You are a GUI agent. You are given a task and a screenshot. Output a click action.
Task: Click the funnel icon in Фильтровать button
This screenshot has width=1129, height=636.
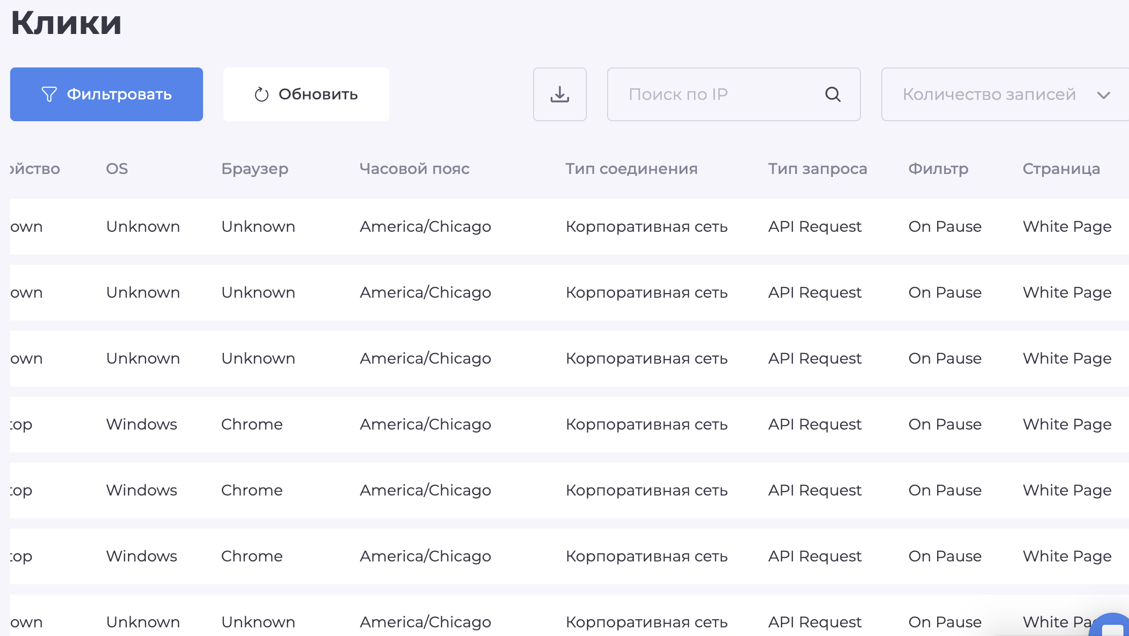click(x=49, y=94)
